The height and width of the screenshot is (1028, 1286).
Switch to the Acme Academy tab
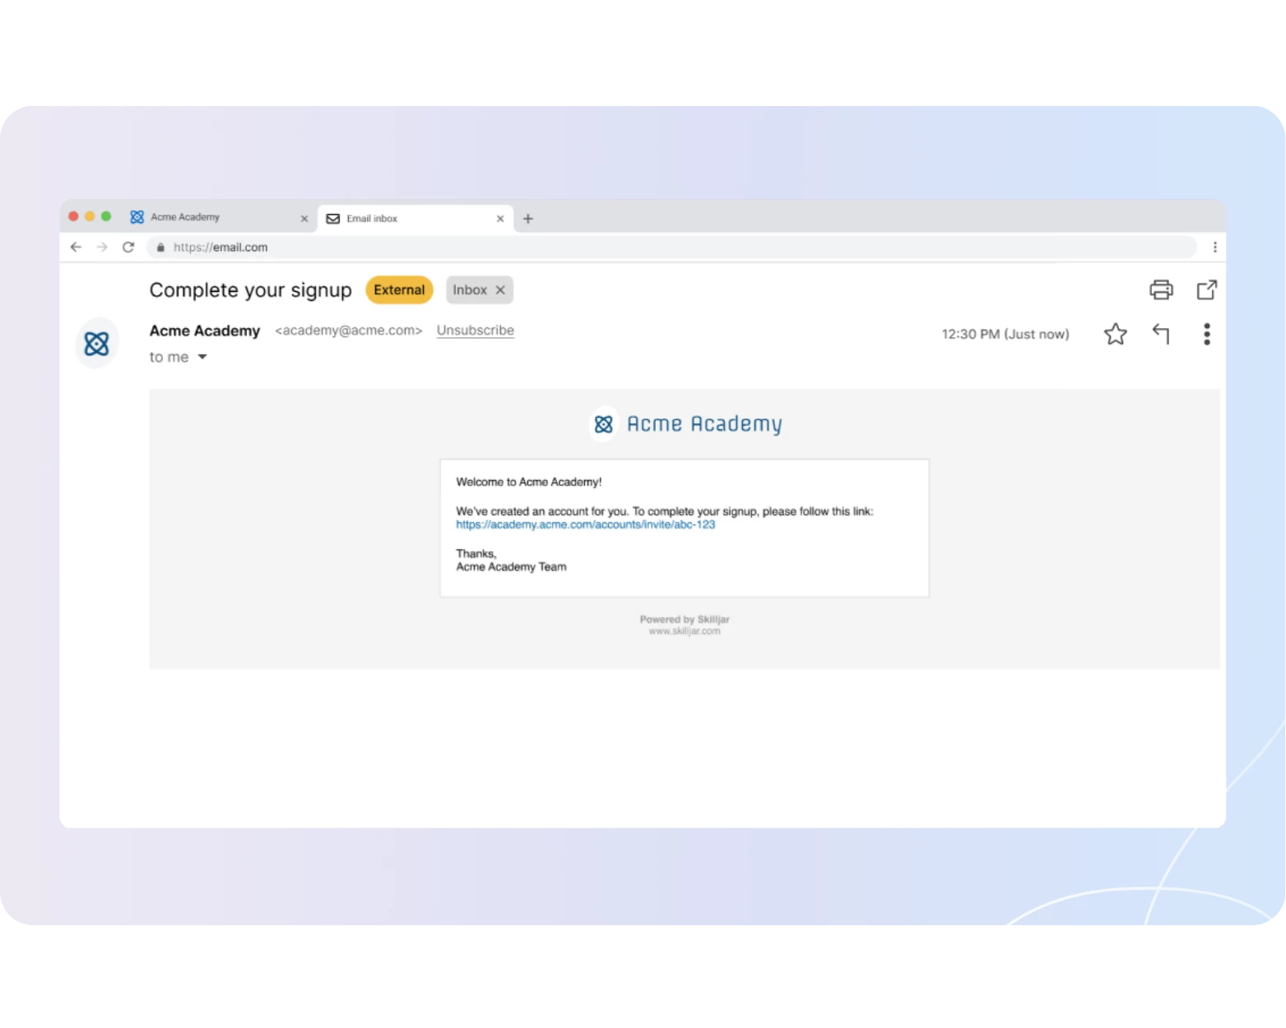218,217
